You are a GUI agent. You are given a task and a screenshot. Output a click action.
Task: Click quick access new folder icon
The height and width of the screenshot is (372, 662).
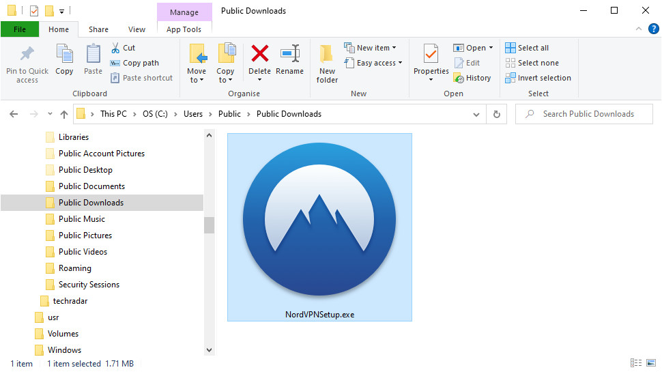tap(50, 10)
